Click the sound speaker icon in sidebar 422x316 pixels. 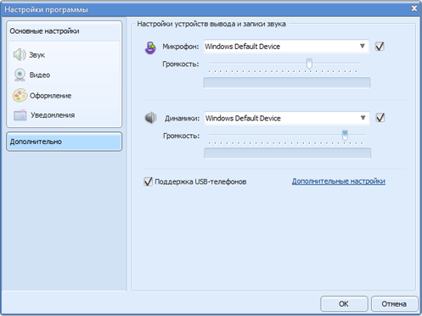click(x=20, y=54)
